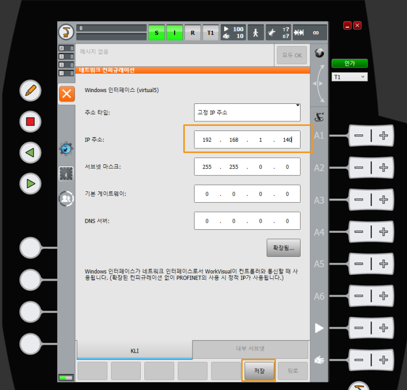Click the fourth message counter showing 0
Viewport: 407px width, 390px height.
click(x=66, y=73)
